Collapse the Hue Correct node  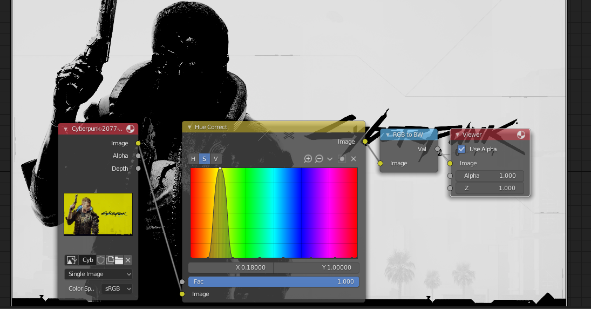pos(189,127)
